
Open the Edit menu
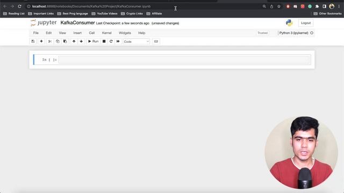tap(49, 33)
